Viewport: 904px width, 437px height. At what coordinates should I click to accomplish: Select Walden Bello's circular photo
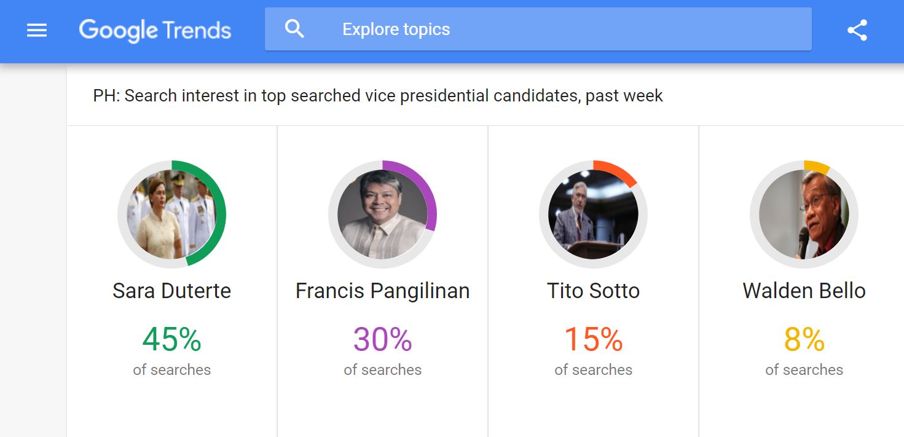(804, 214)
